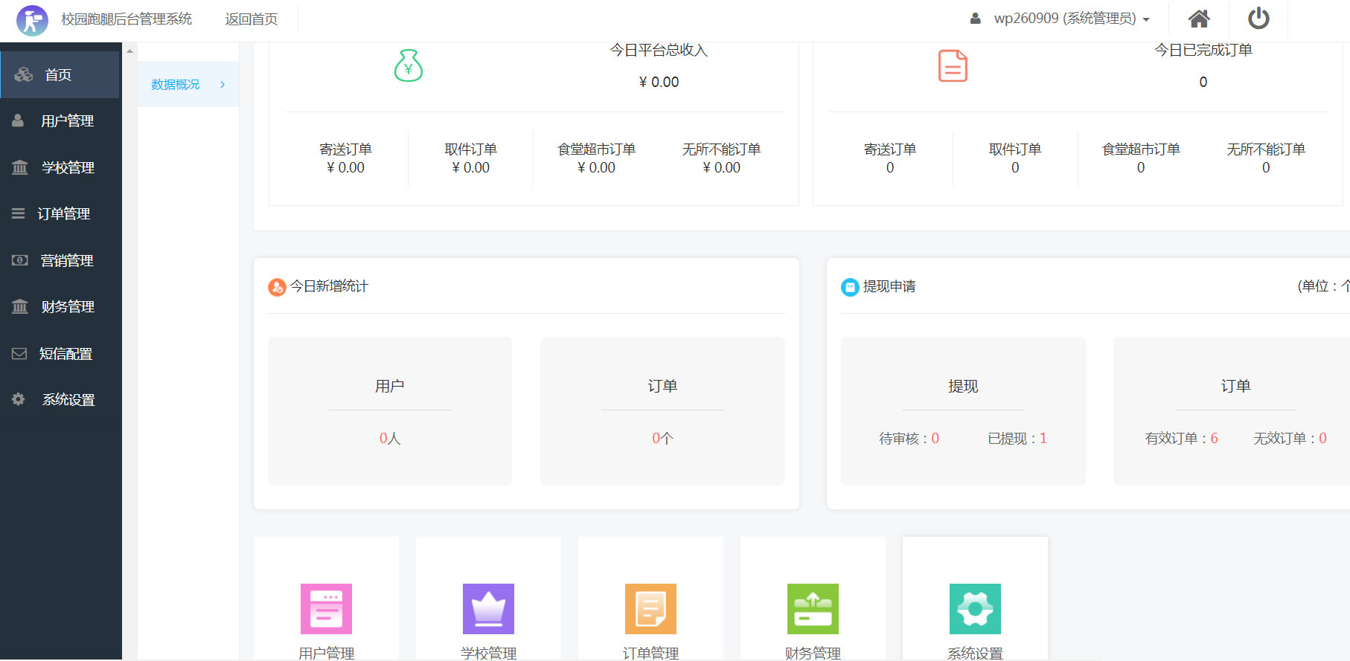Click 取件订单 label in income card
The image size is (1350, 661).
[x=471, y=149]
